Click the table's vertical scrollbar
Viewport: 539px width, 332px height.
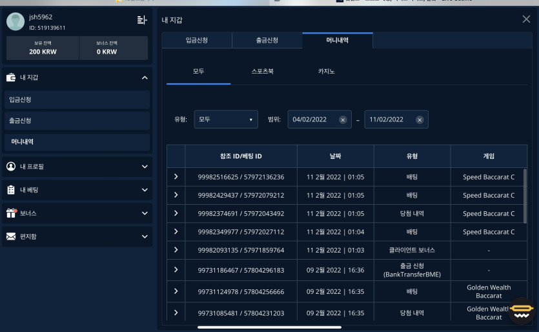pos(525,196)
